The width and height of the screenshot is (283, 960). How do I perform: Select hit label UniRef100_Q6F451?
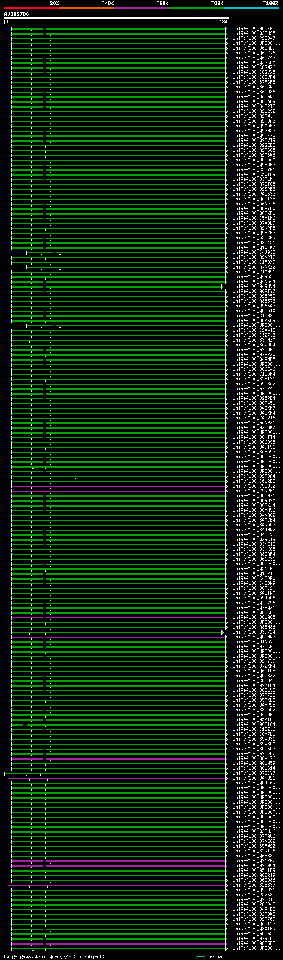[x=254, y=403]
